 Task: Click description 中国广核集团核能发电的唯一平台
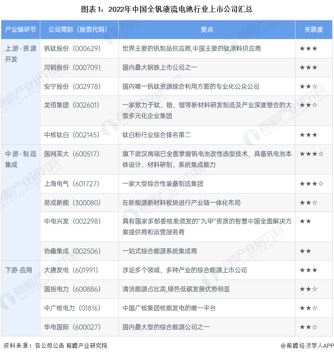[169, 308]
